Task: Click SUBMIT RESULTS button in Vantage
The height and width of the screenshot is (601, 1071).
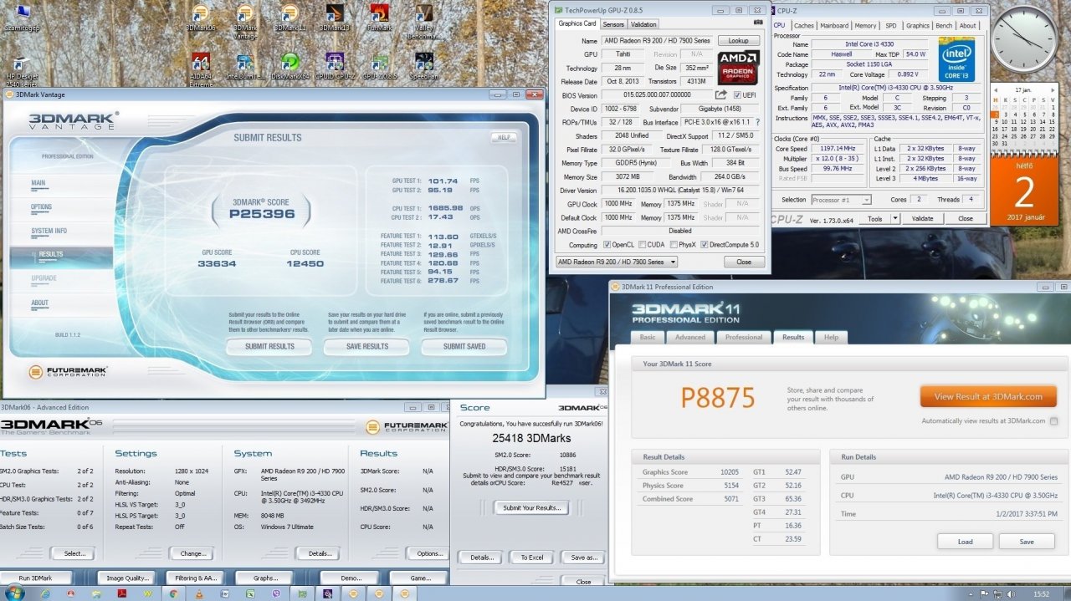Action: coord(269,346)
